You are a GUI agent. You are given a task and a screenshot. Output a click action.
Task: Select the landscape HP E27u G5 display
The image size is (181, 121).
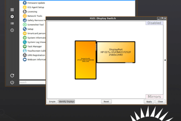pyautogui.click(x=116, y=52)
